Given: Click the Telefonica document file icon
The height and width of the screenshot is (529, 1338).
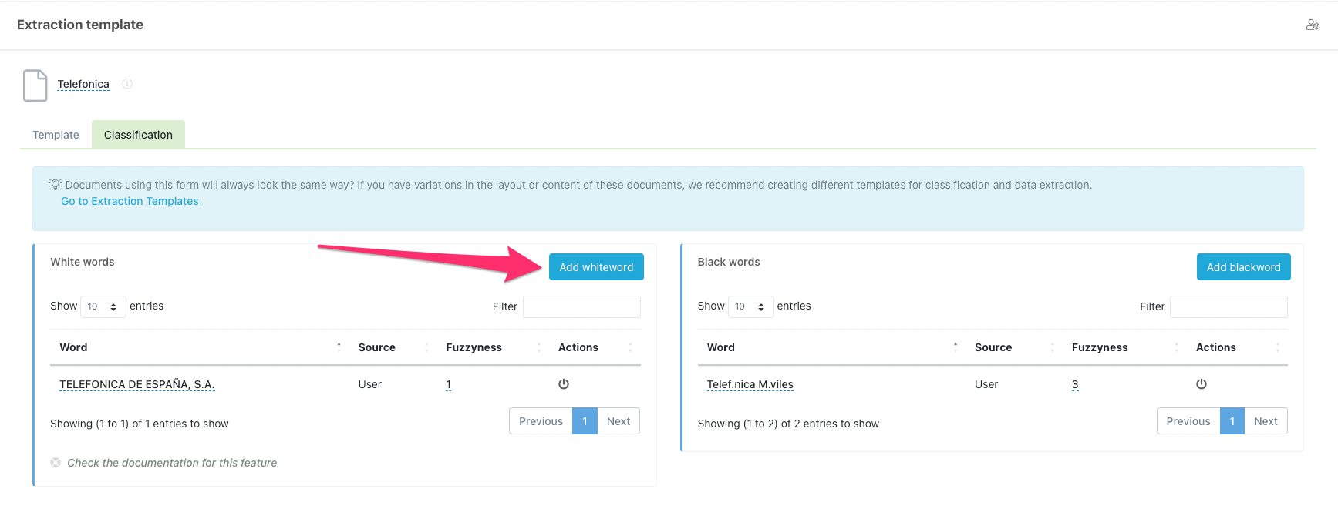Looking at the screenshot, I should click(35, 85).
